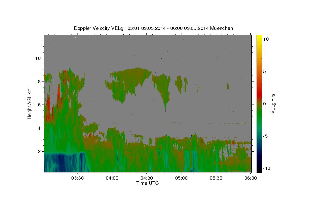Click the '03:30' time axis label
Screen dimensions: 311x207
pyautogui.click(x=77, y=178)
